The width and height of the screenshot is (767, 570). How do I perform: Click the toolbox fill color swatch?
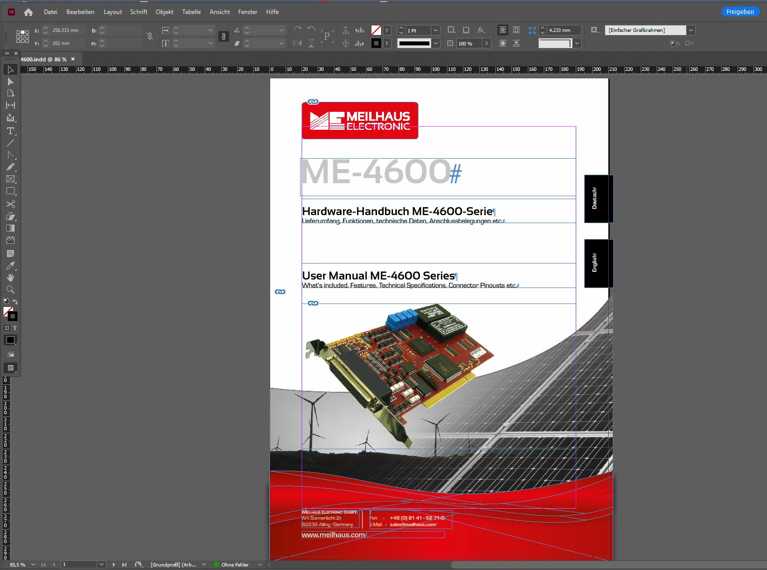(7, 311)
